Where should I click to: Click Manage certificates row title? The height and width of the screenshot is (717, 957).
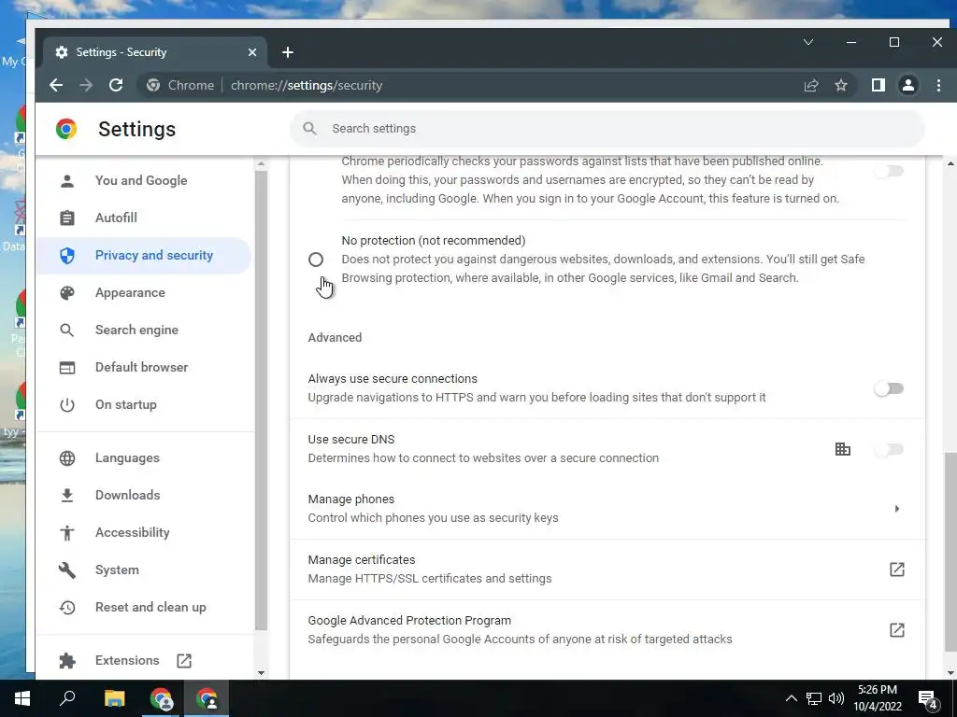[x=362, y=560]
